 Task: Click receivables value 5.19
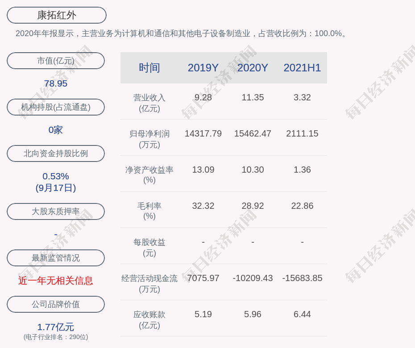click(203, 315)
